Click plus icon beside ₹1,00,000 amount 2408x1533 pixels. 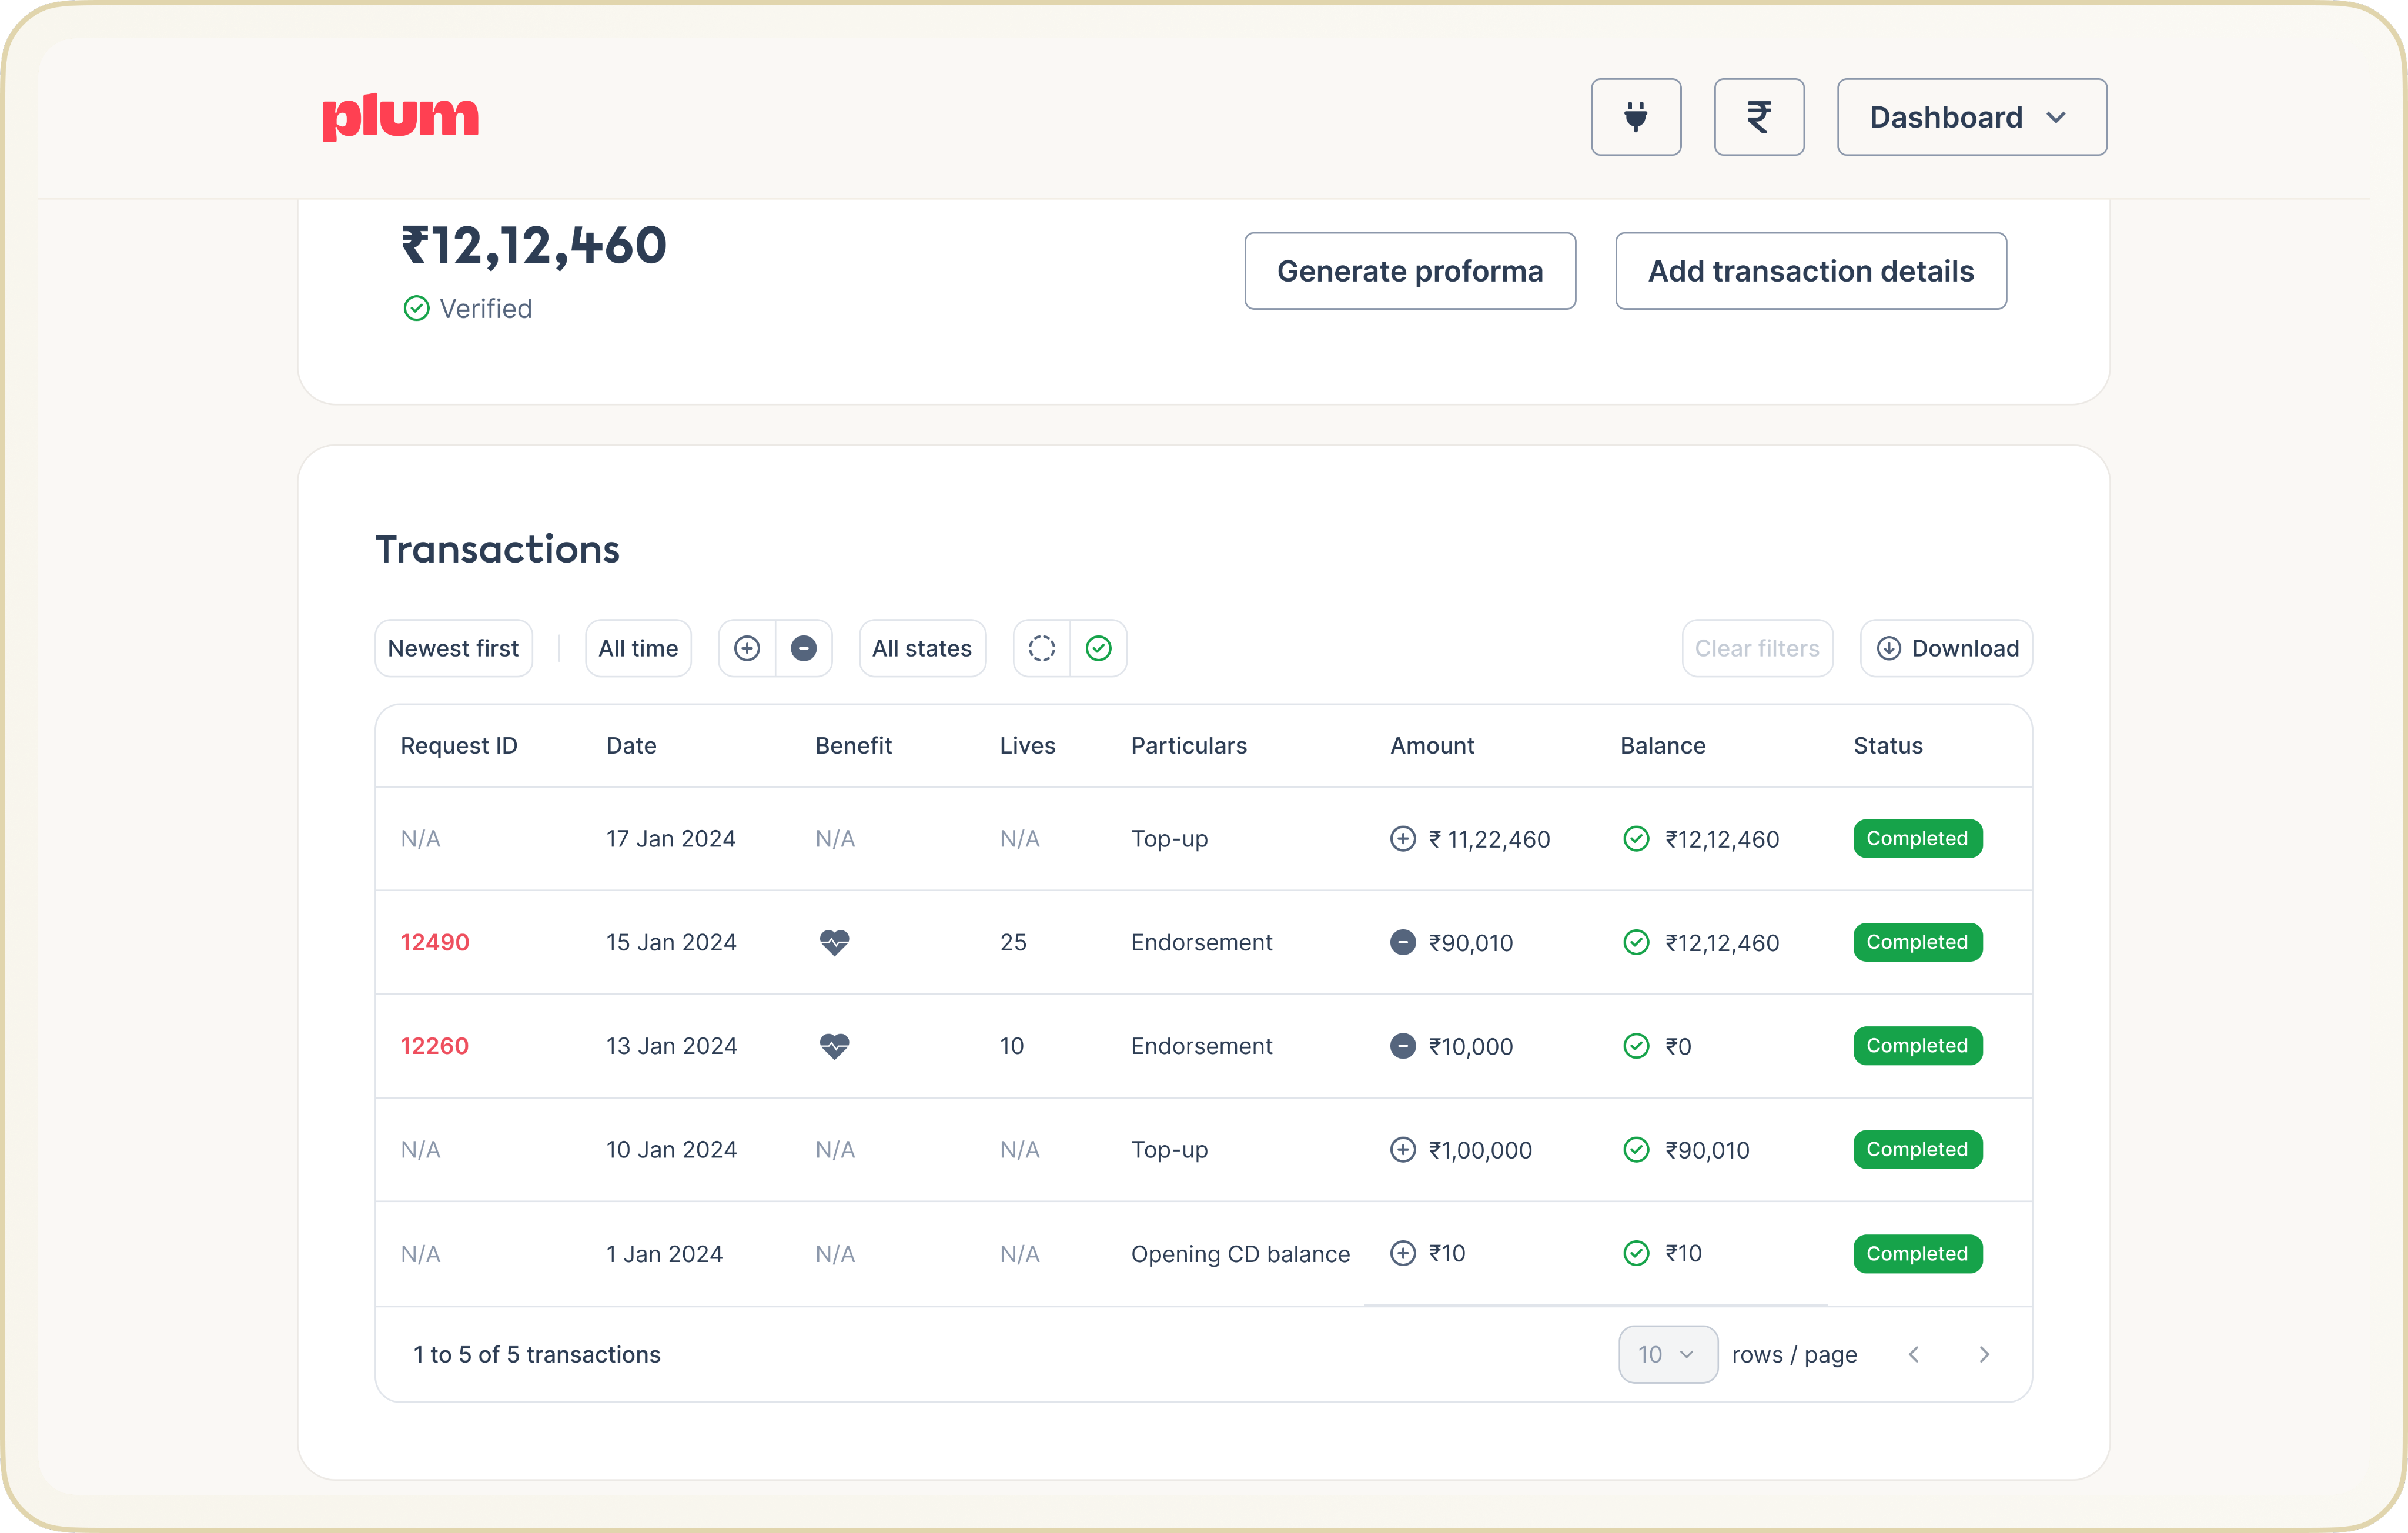(x=1402, y=1150)
